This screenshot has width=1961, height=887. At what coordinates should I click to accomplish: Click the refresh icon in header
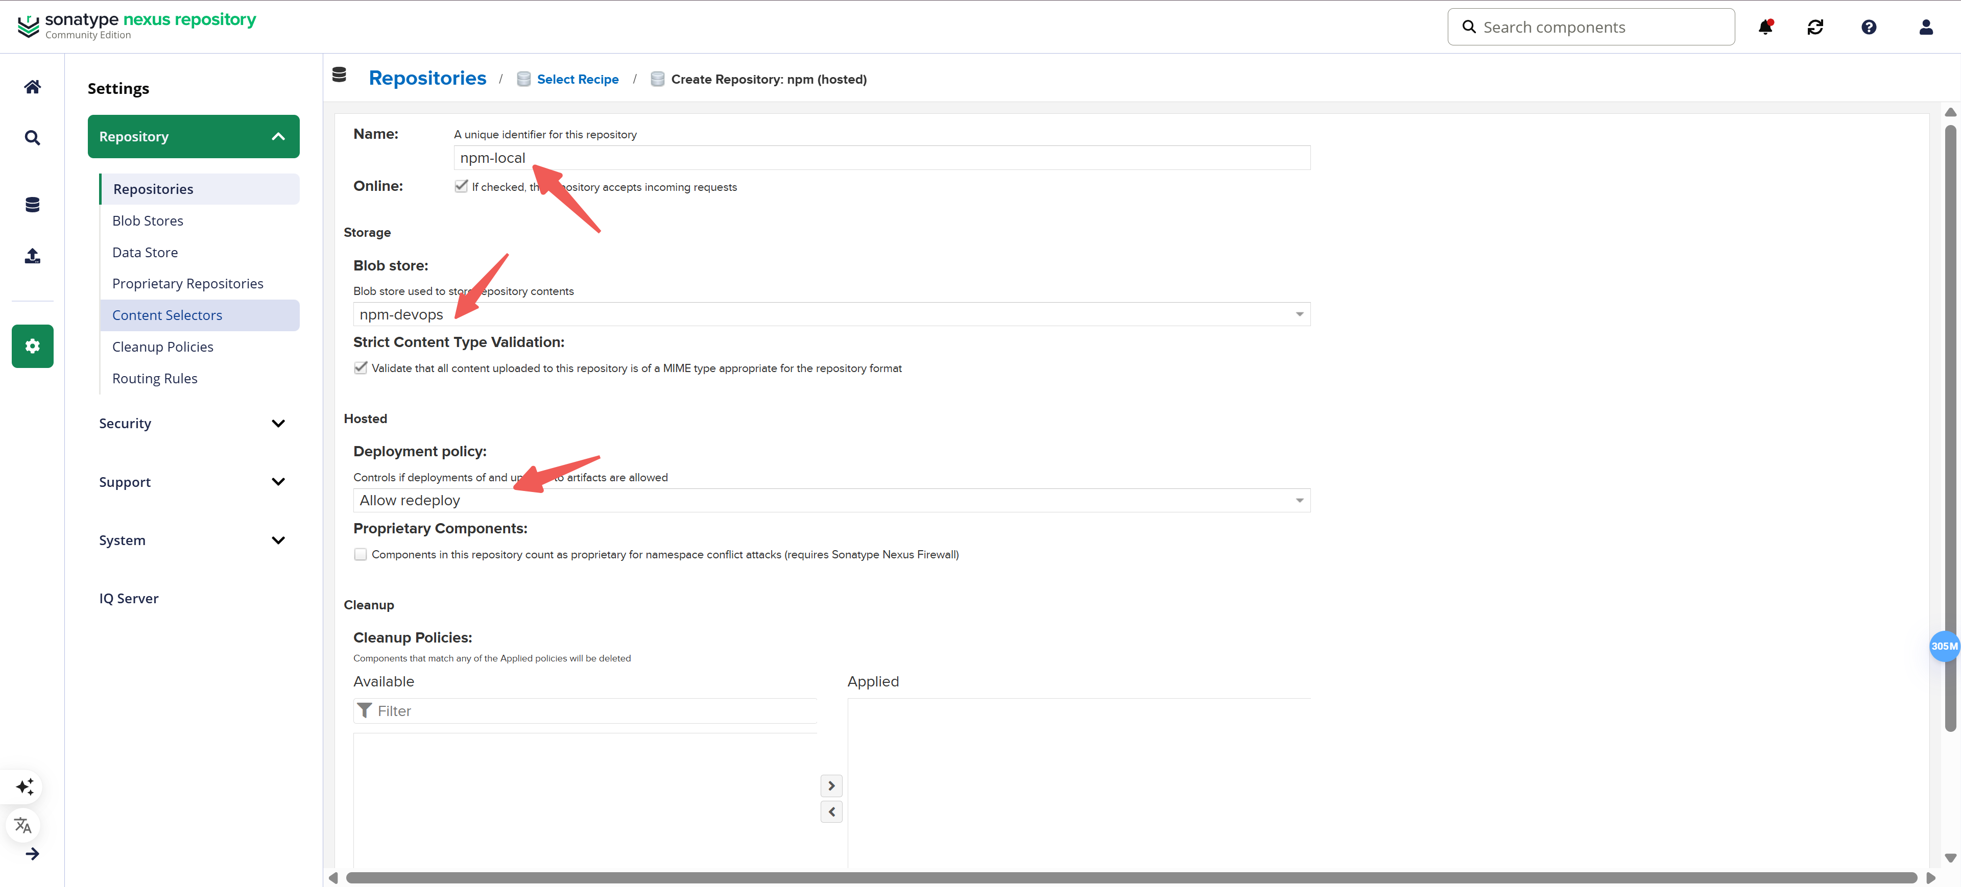pos(1815,28)
